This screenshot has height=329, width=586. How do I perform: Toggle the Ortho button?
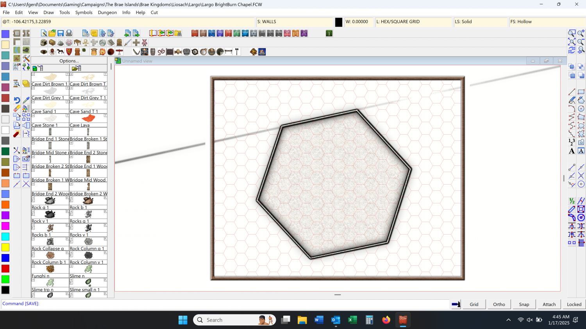coord(499,304)
